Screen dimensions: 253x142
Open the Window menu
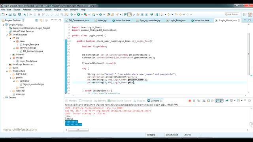74,9
